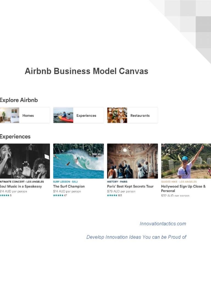This screenshot has width=211, height=282.
Task: Click the Homes bedroom thumbnail image
Action: click(10, 115)
